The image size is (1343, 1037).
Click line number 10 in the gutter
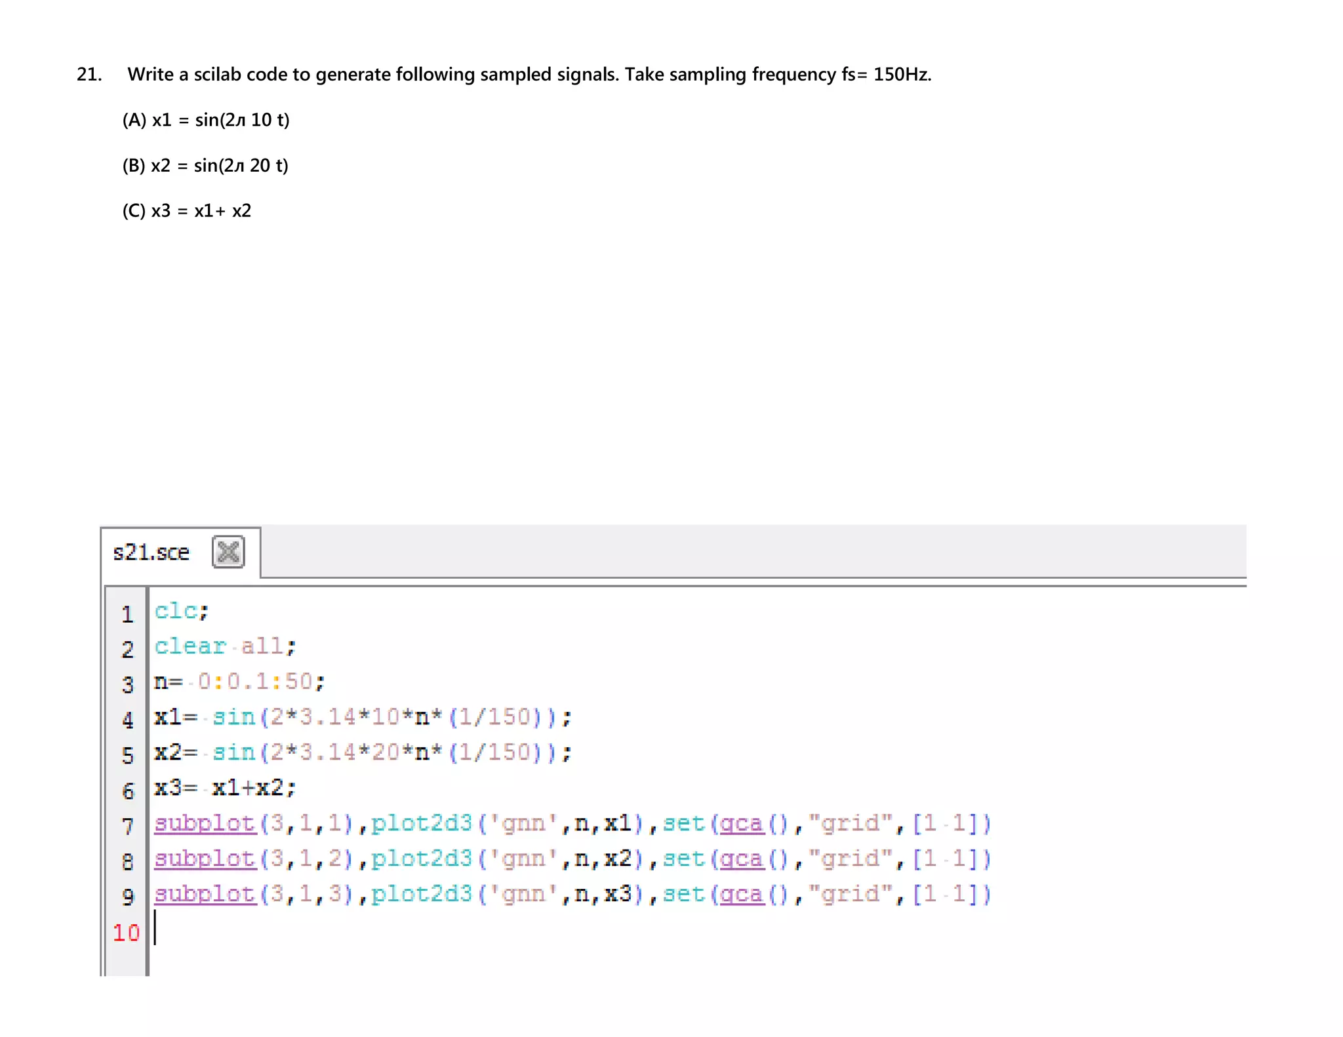click(x=126, y=932)
